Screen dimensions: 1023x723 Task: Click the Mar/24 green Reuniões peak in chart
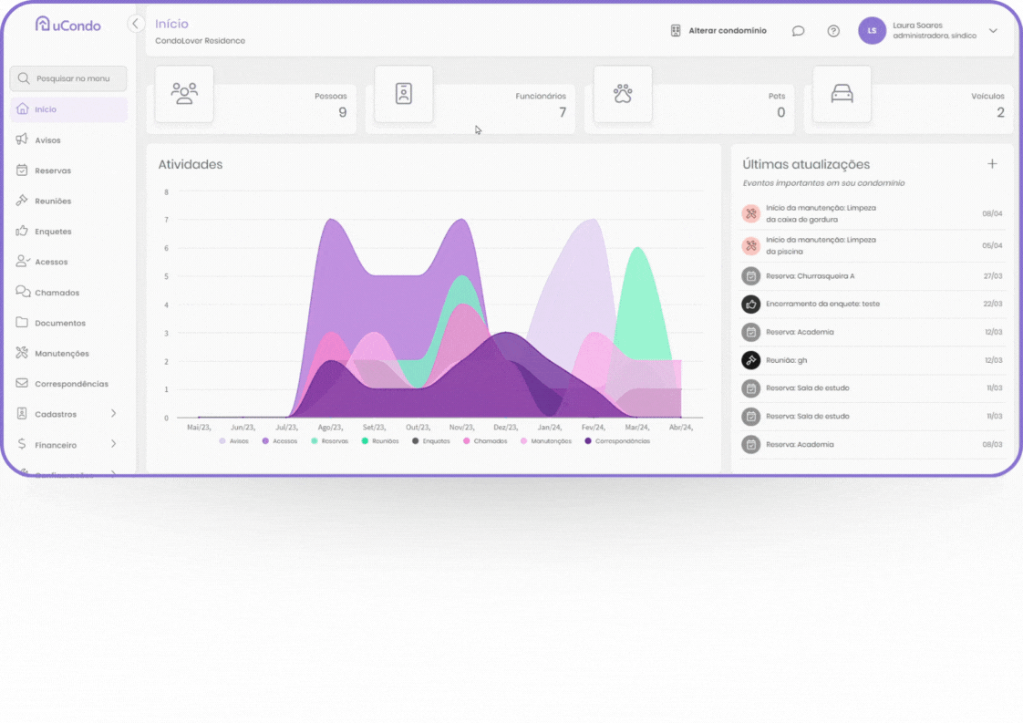[637, 249]
